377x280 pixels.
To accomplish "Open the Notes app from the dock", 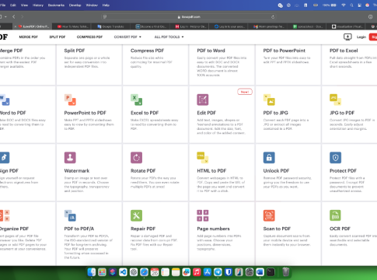I will (x=176, y=272).
